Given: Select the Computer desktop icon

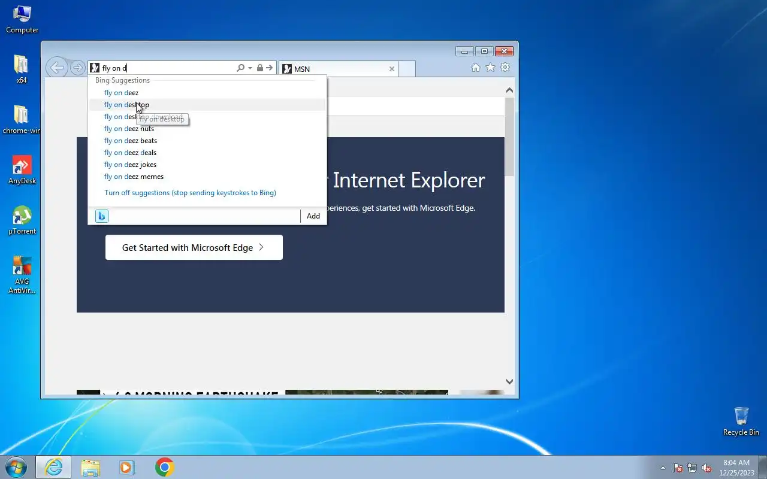Looking at the screenshot, I should (22, 19).
